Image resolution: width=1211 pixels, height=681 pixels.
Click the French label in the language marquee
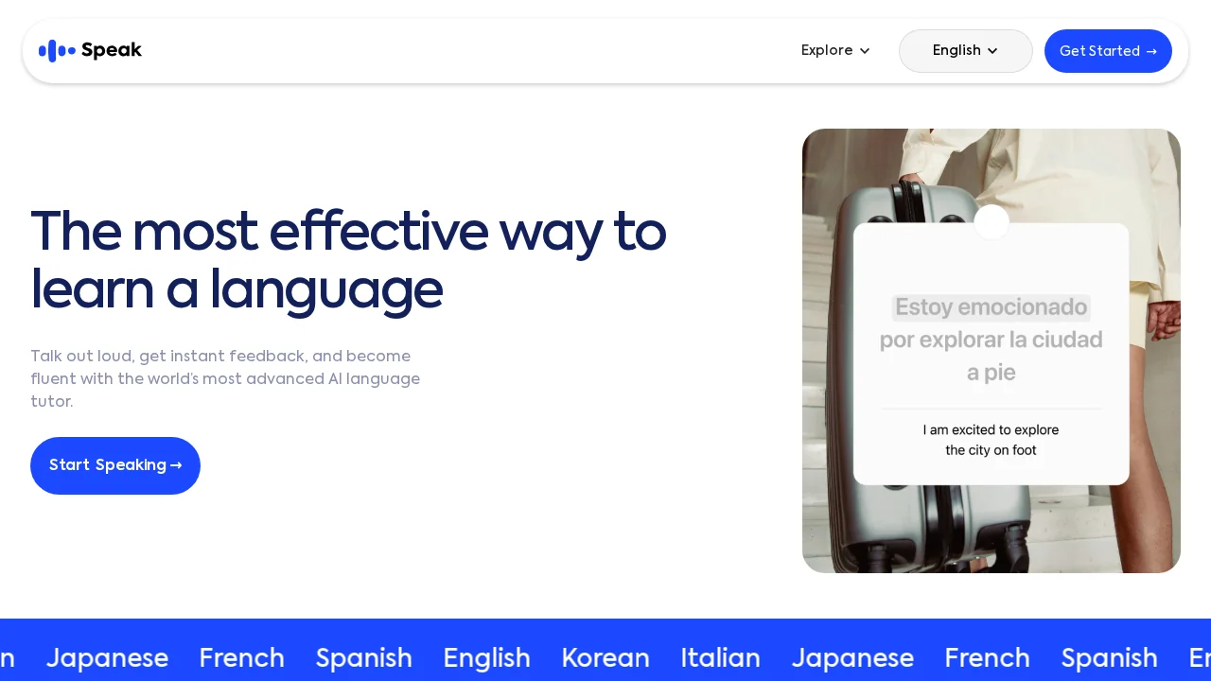(241, 658)
